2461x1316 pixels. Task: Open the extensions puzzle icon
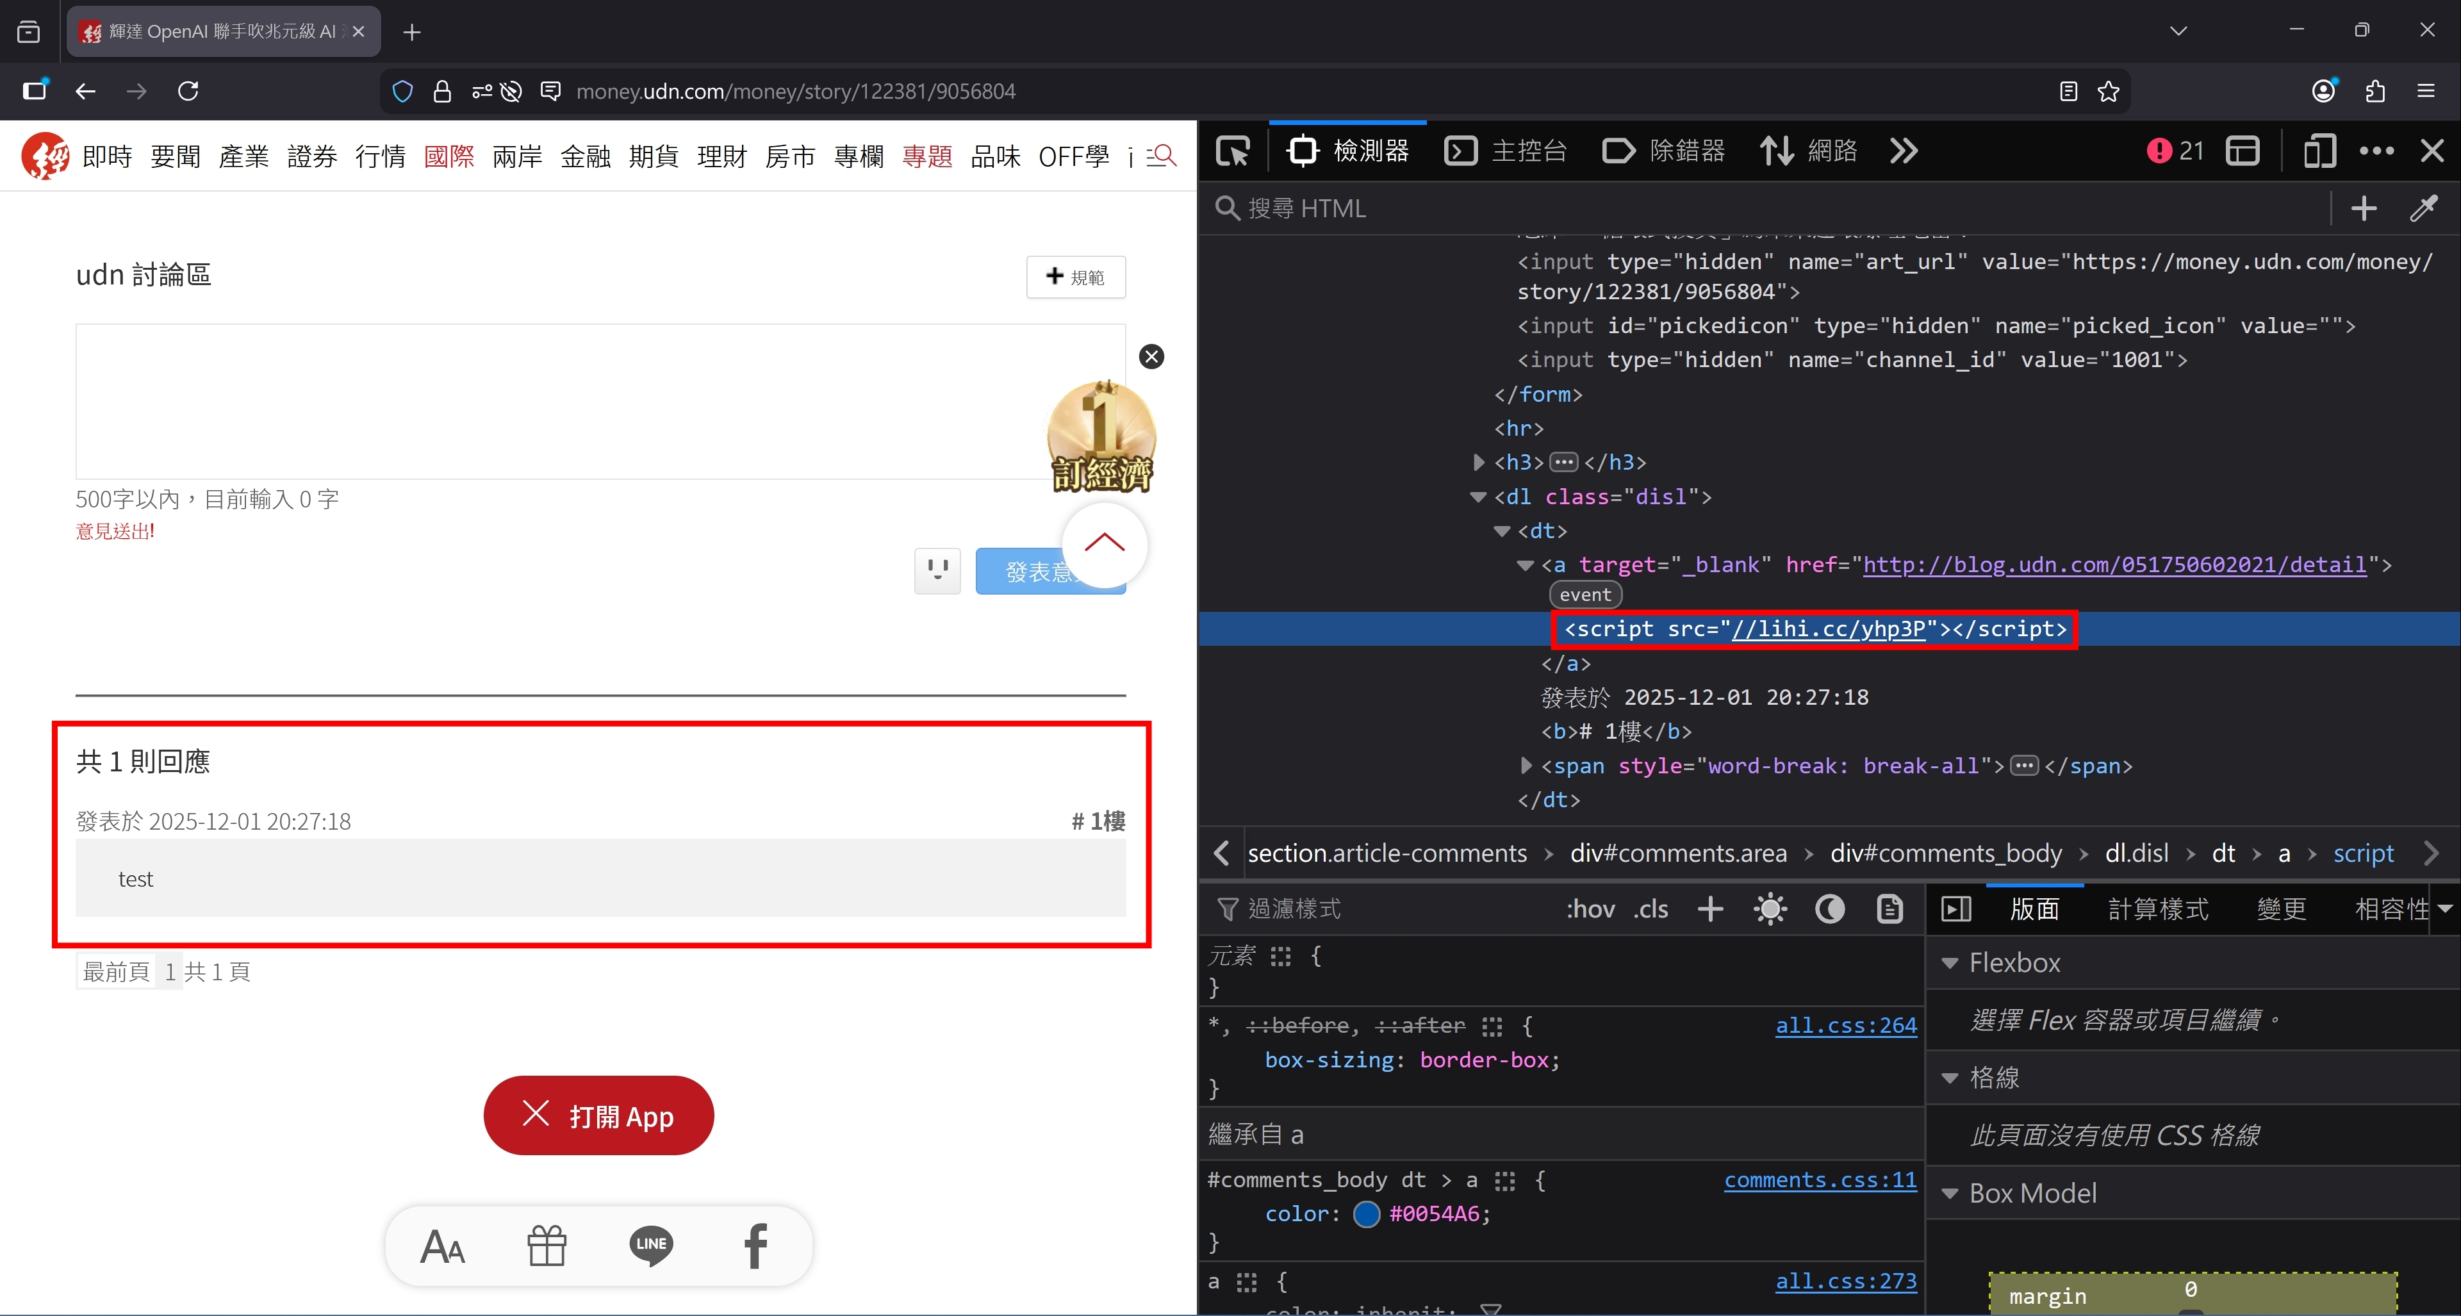pos(2375,91)
